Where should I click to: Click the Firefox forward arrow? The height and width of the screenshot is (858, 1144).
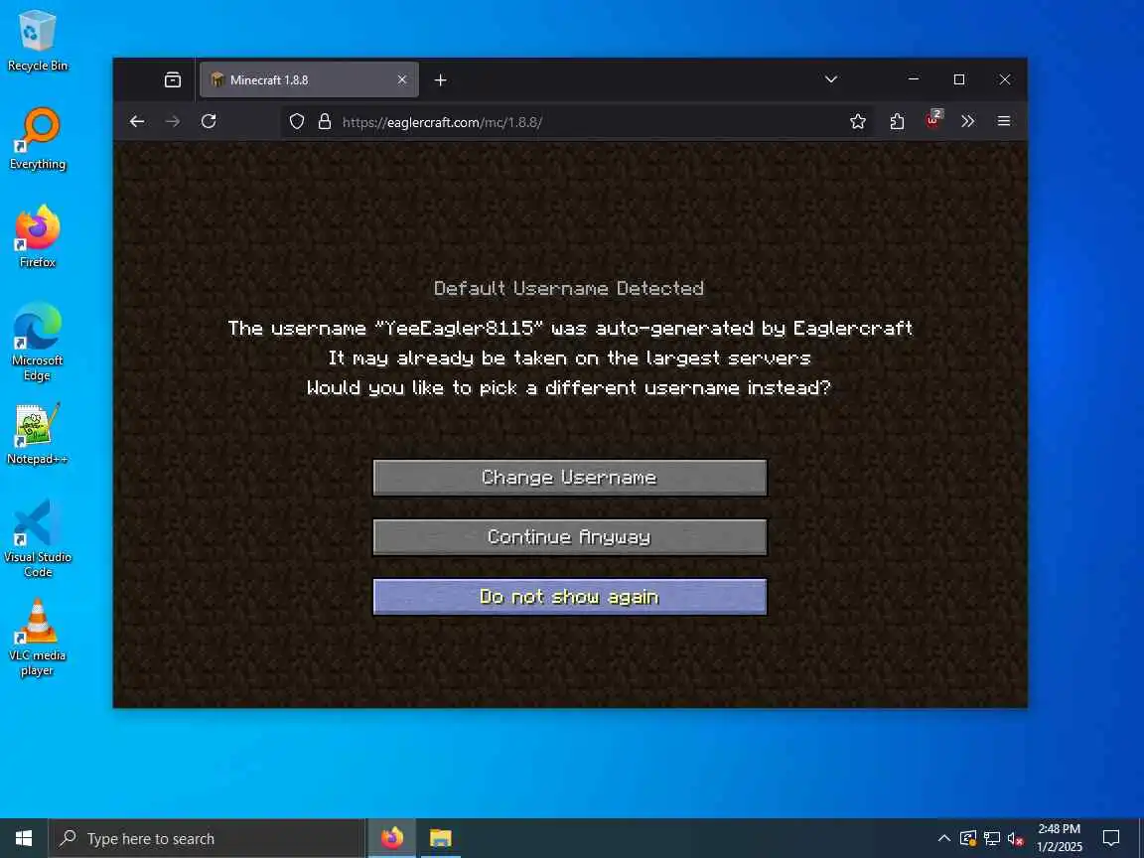click(173, 122)
